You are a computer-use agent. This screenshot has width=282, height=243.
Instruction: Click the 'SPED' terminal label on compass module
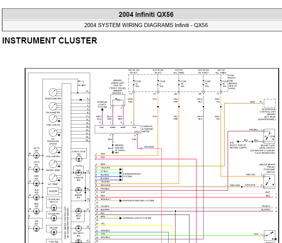point(137,132)
